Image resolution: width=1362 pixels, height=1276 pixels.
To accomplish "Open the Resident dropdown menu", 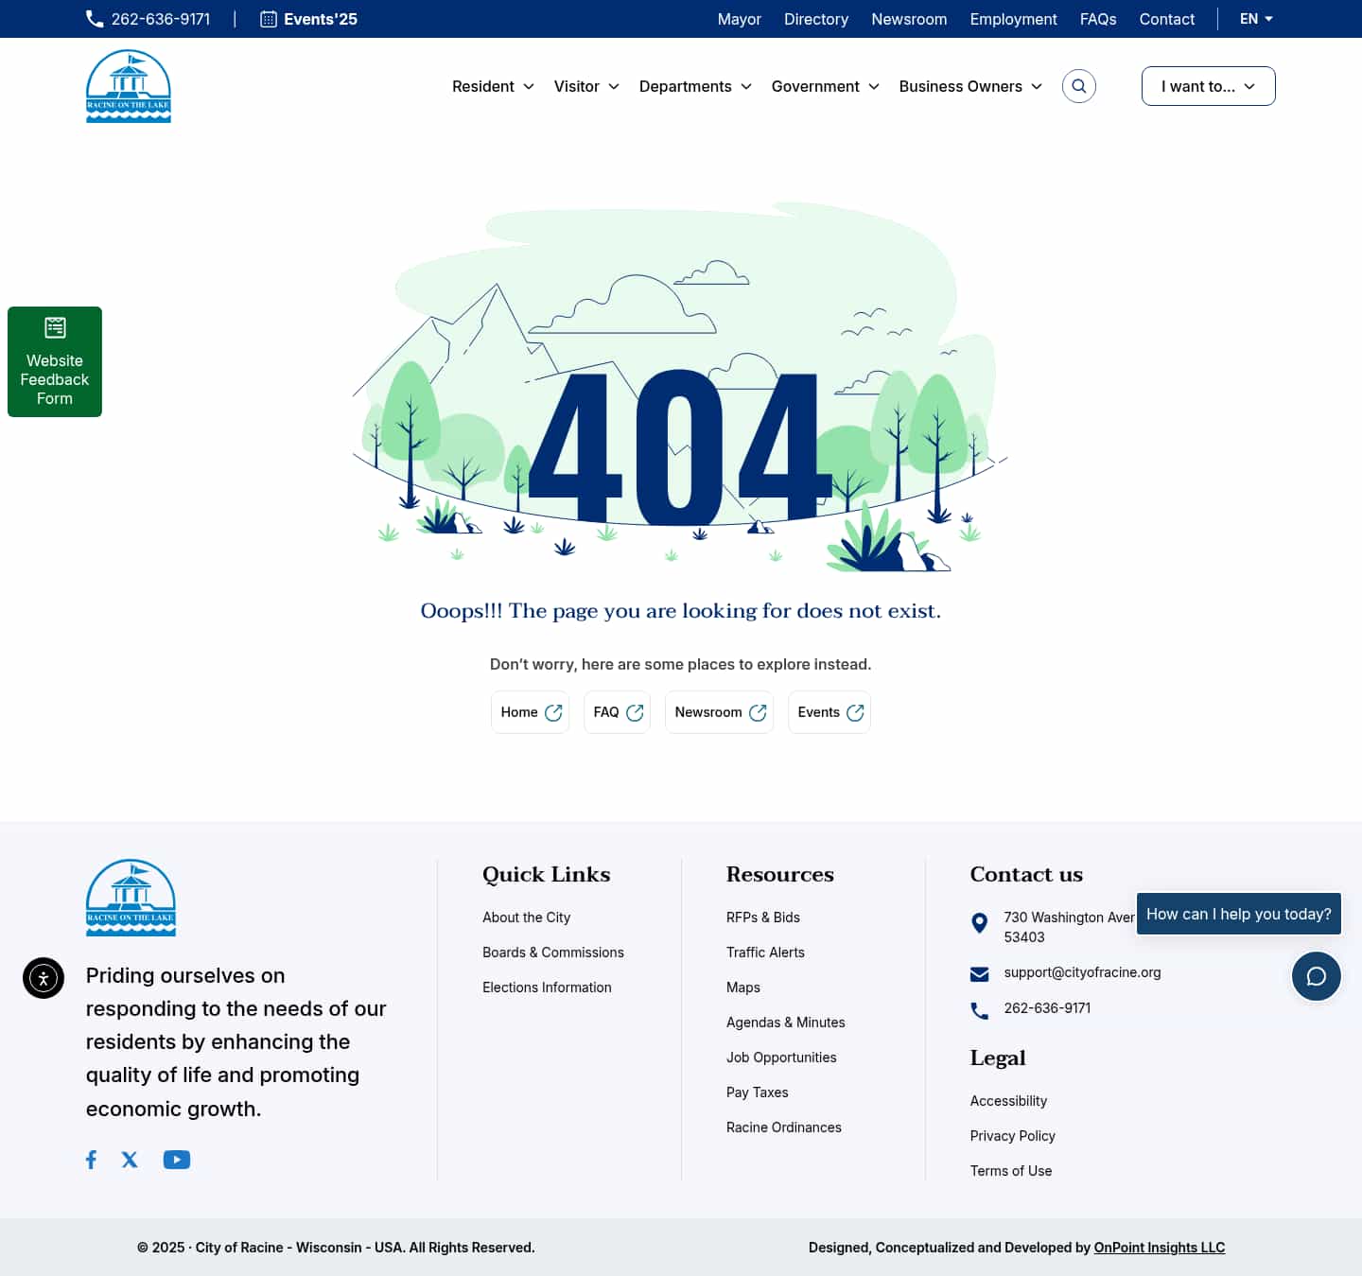I will (493, 86).
